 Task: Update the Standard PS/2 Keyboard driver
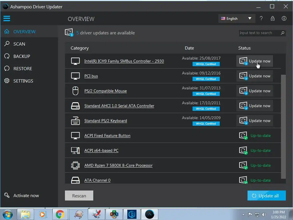coord(254,121)
